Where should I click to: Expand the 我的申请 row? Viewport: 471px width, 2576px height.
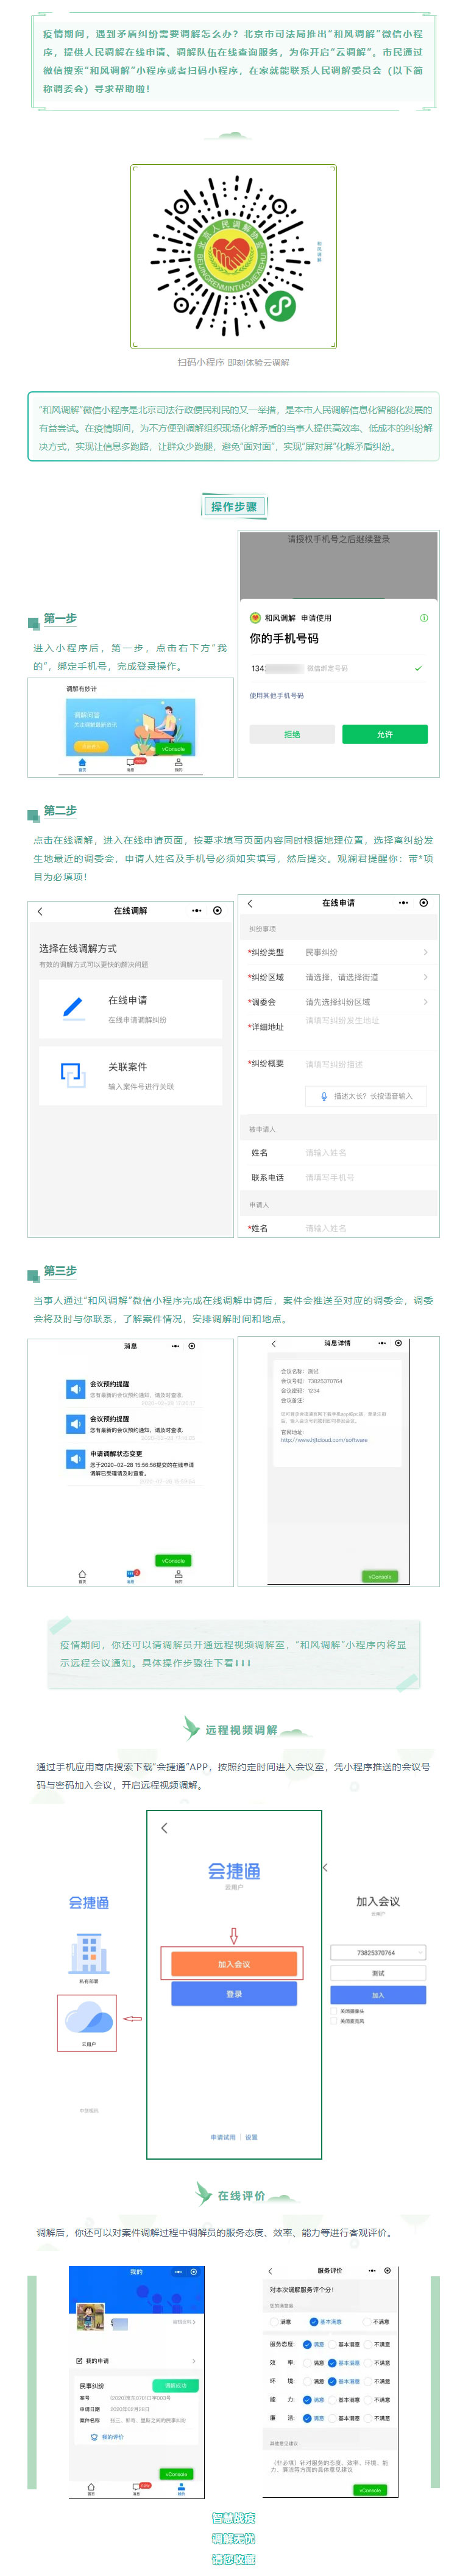(x=136, y=2361)
